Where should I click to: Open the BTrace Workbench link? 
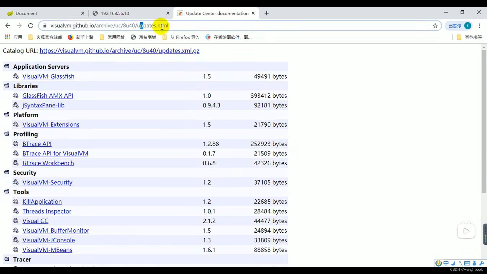[48, 163]
